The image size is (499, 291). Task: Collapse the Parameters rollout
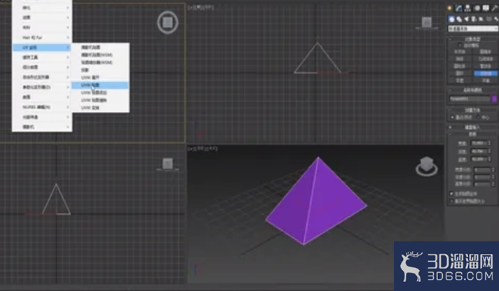(472, 134)
